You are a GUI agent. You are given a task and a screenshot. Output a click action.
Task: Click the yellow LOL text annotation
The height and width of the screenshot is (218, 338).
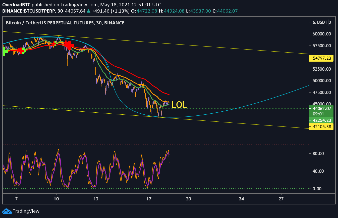pyautogui.click(x=179, y=105)
